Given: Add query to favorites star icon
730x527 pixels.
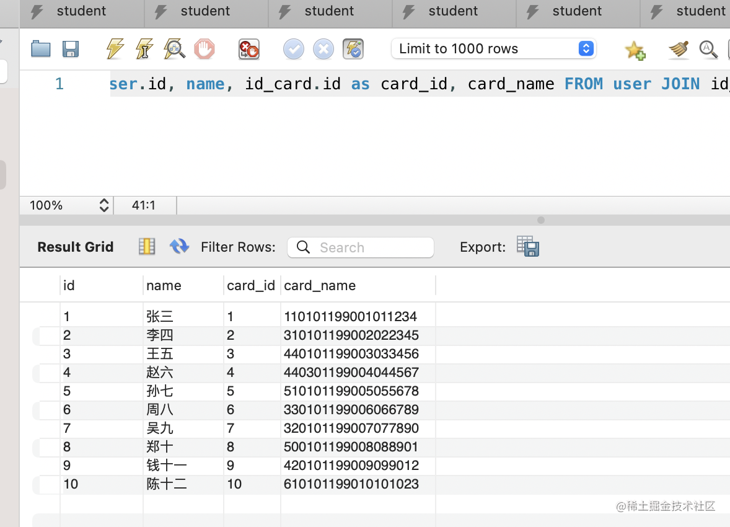Looking at the screenshot, I should coord(635,50).
